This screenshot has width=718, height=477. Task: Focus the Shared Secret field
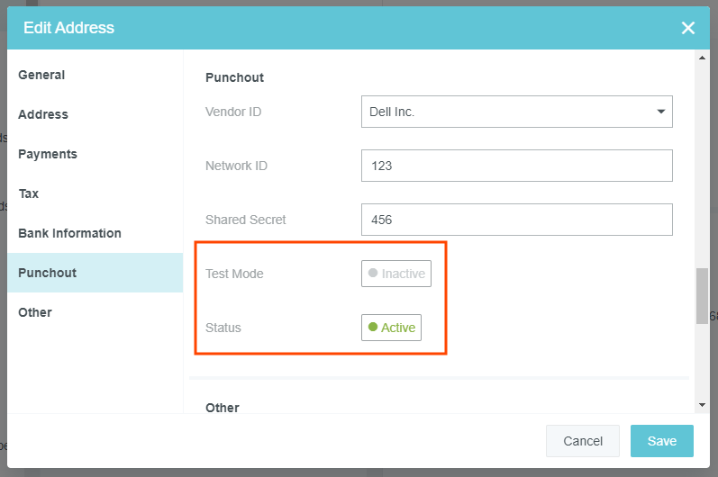516,220
